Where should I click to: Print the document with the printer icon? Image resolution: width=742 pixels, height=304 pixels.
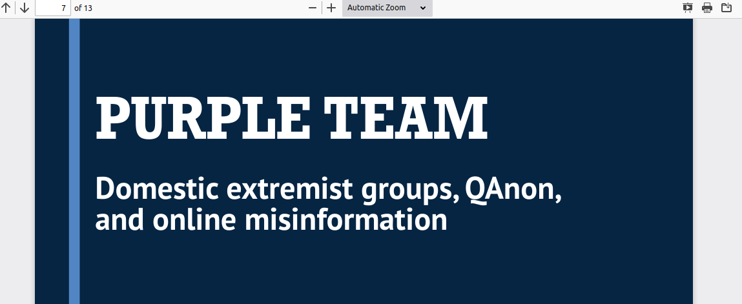[707, 8]
